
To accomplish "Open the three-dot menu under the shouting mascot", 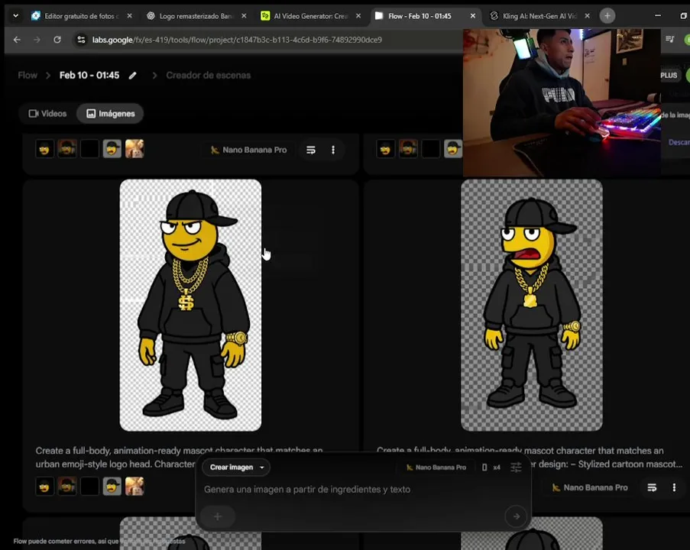I will [674, 487].
